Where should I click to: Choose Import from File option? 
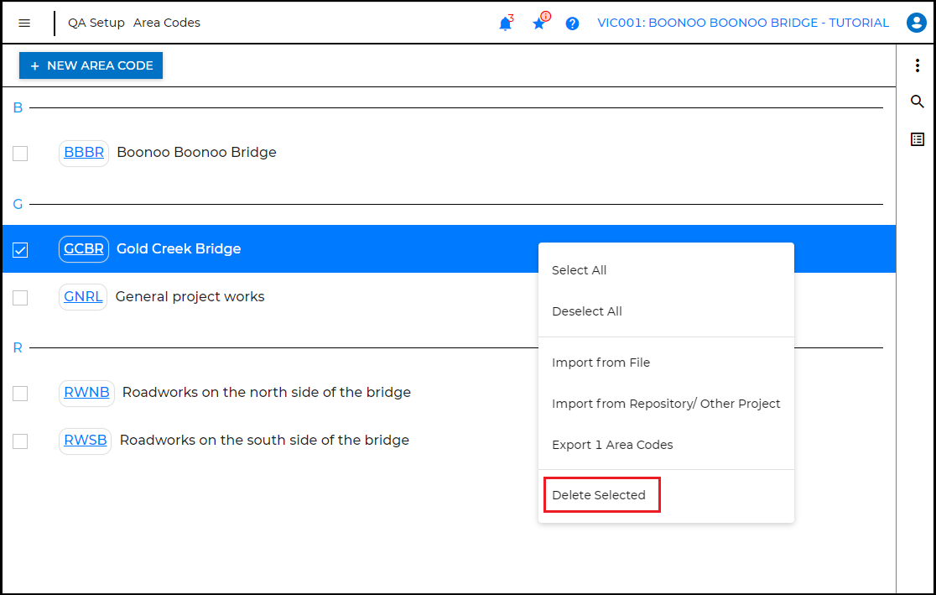(601, 363)
